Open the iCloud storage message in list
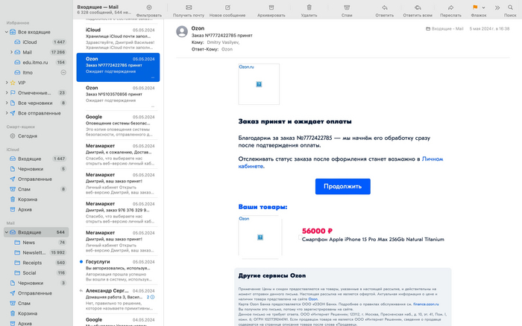 pyautogui.click(x=118, y=38)
